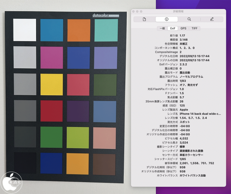Select the More Info (i) icon tab
The height and width of the screenshot is (194, 231).
tap(167, 19)
